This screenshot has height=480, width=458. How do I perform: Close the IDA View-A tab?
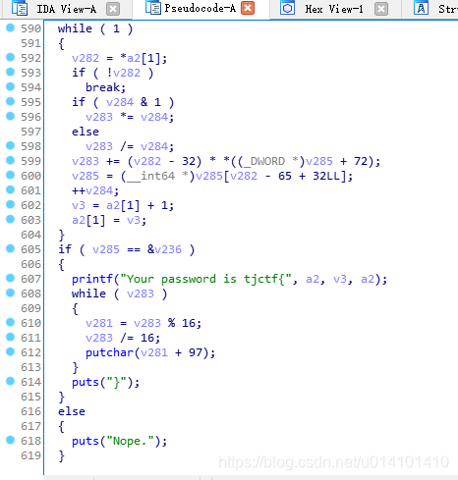pos(113,9)
